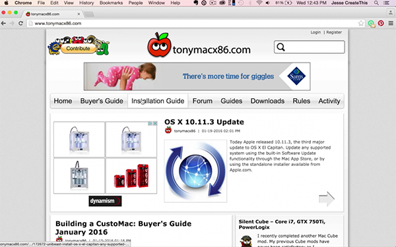
Task: Open the Login link
Action: click(315, 32)
